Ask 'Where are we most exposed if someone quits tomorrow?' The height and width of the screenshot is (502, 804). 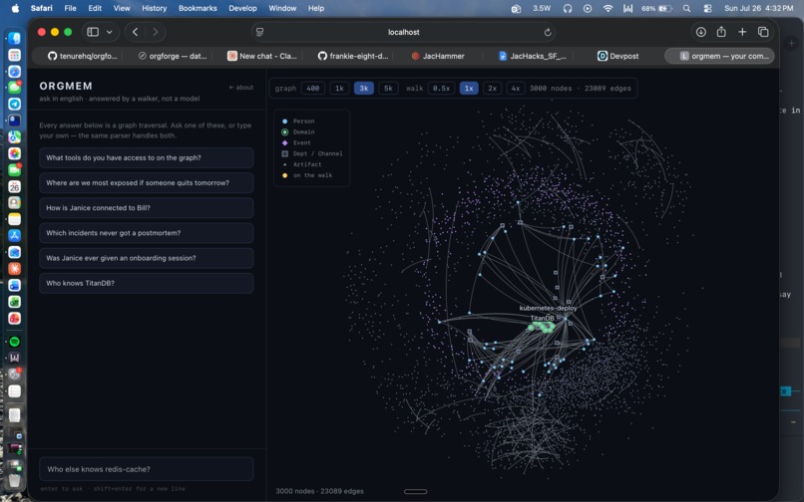coord(146,183)
